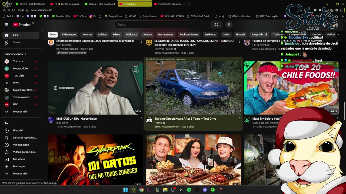Open MAS QUE UN DIA - Galee Galee title
Image resolution: width=346 pixels, height=194 pixels.
point(76,119)
